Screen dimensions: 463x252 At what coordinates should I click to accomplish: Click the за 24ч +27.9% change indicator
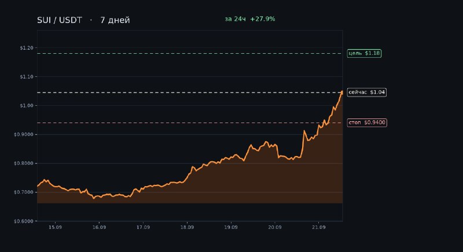tap(250, 19)
